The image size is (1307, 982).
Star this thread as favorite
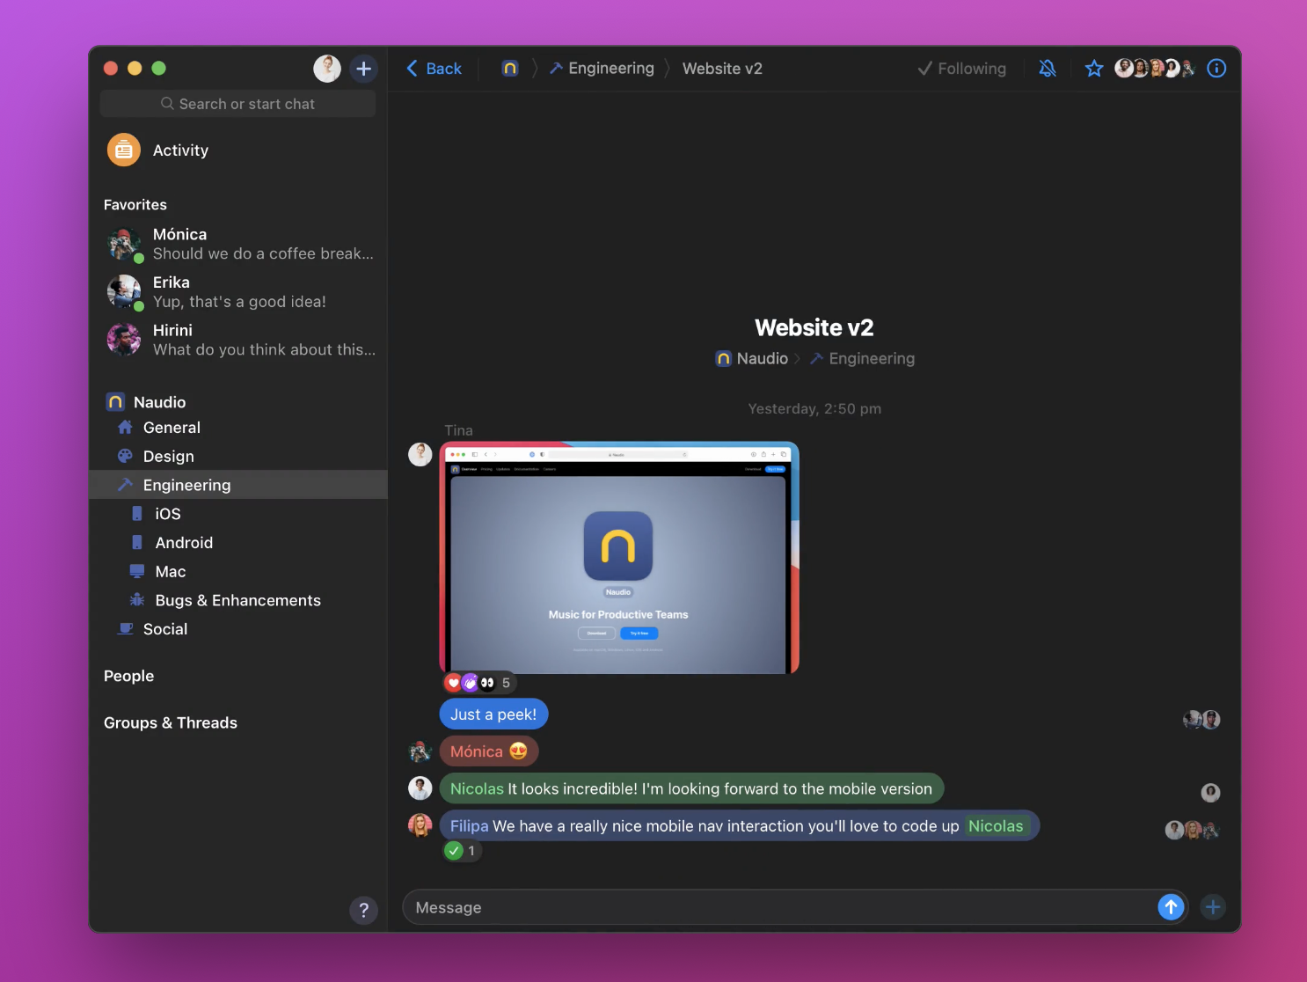tap(1093, 69)
